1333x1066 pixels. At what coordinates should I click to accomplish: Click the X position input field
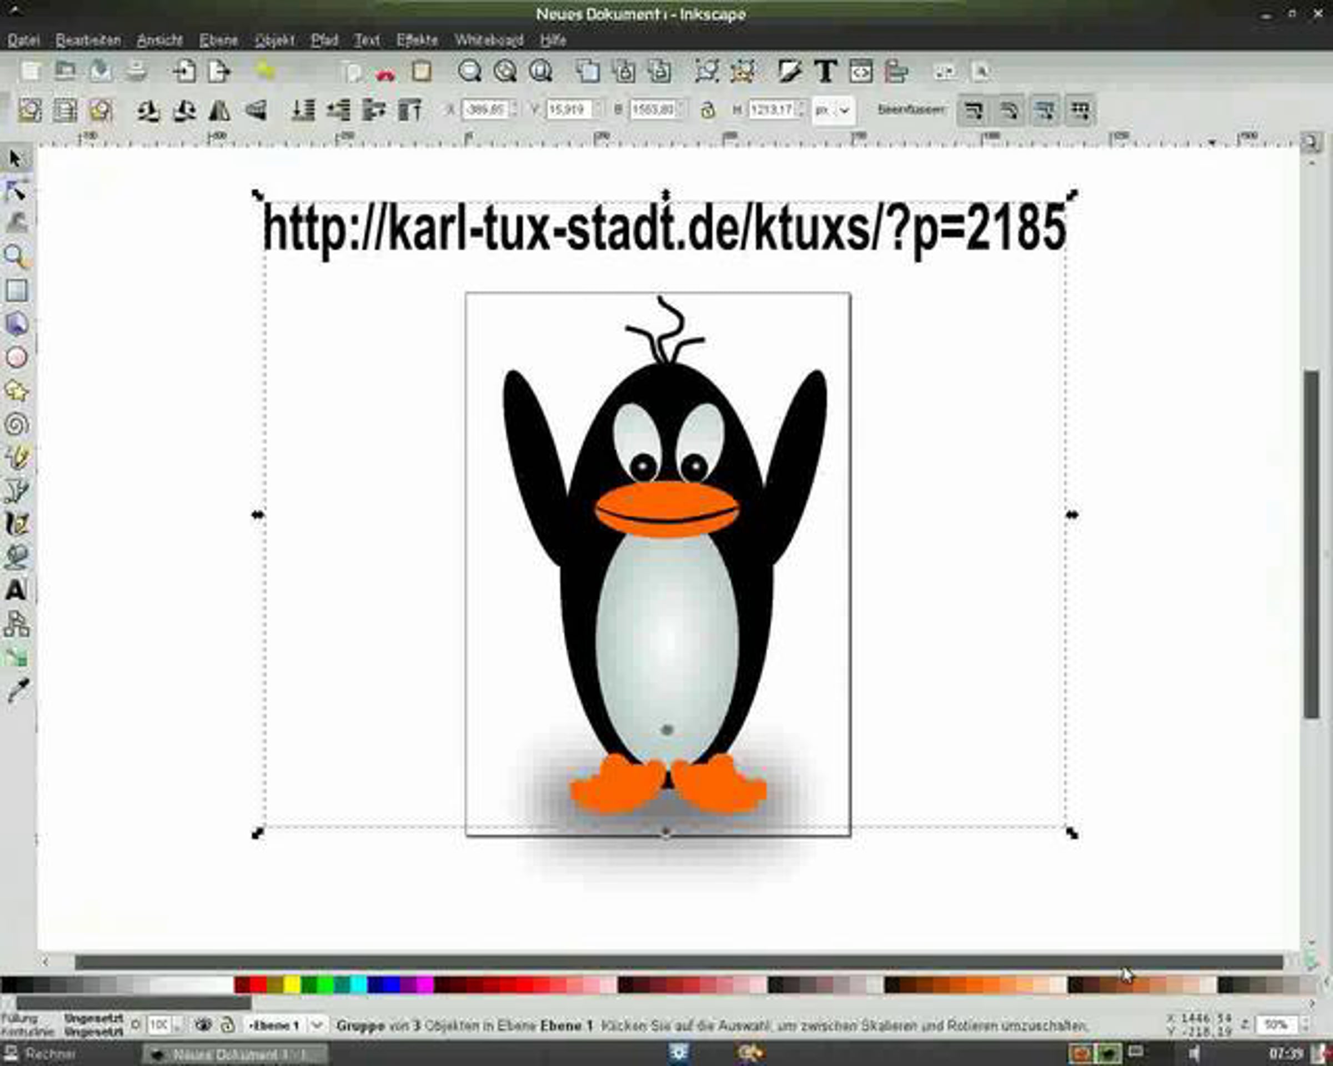[x=485, y=110]
